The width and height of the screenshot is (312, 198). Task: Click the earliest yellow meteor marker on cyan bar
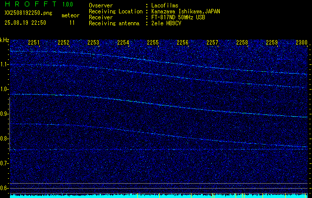[x=138, y=196]
